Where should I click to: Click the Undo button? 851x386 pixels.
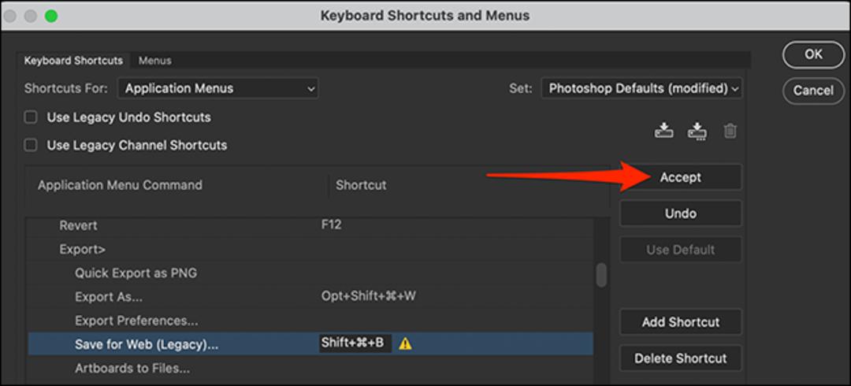click(x=681, y=213)
